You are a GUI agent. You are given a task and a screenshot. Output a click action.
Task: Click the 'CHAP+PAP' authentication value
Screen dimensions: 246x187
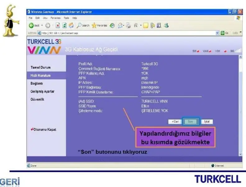click(x=150, y=92)
